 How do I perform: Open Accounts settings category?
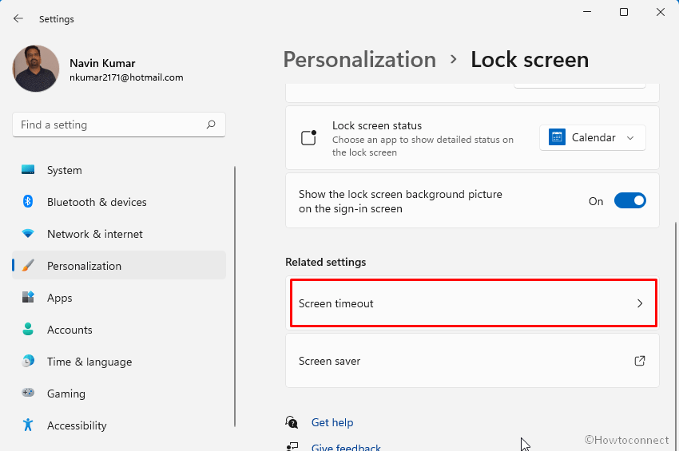click(119, 330)
